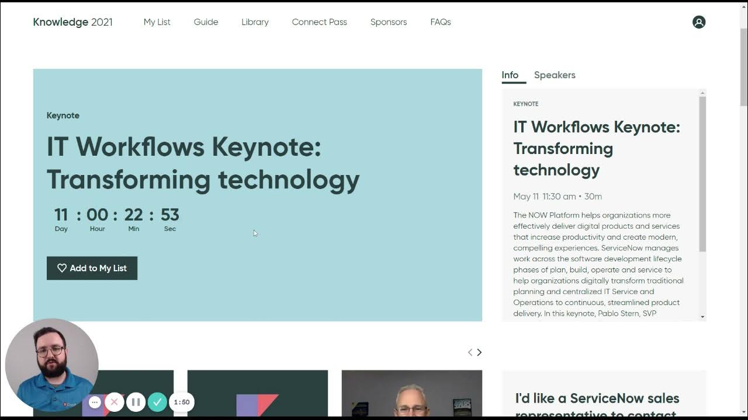The image size is (748, 420).
Task: Click the Knowledge 2021 logo
Action: point(72,22)
